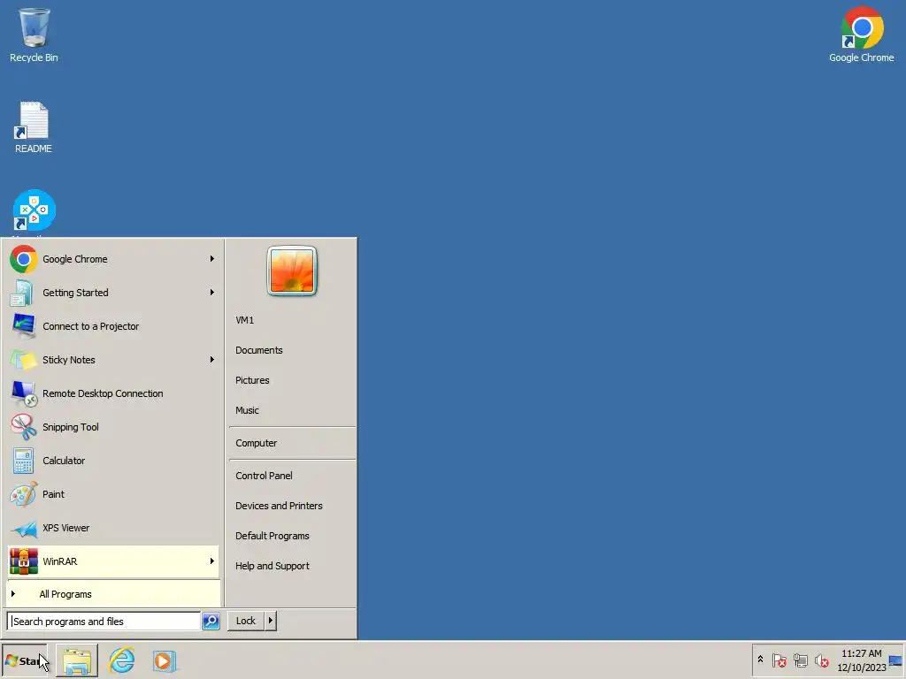This screenshot has width=906, height=679.
Task: Open Google Chrome from the Start menu
Action: pyautogui.click(x=113, y=259)
